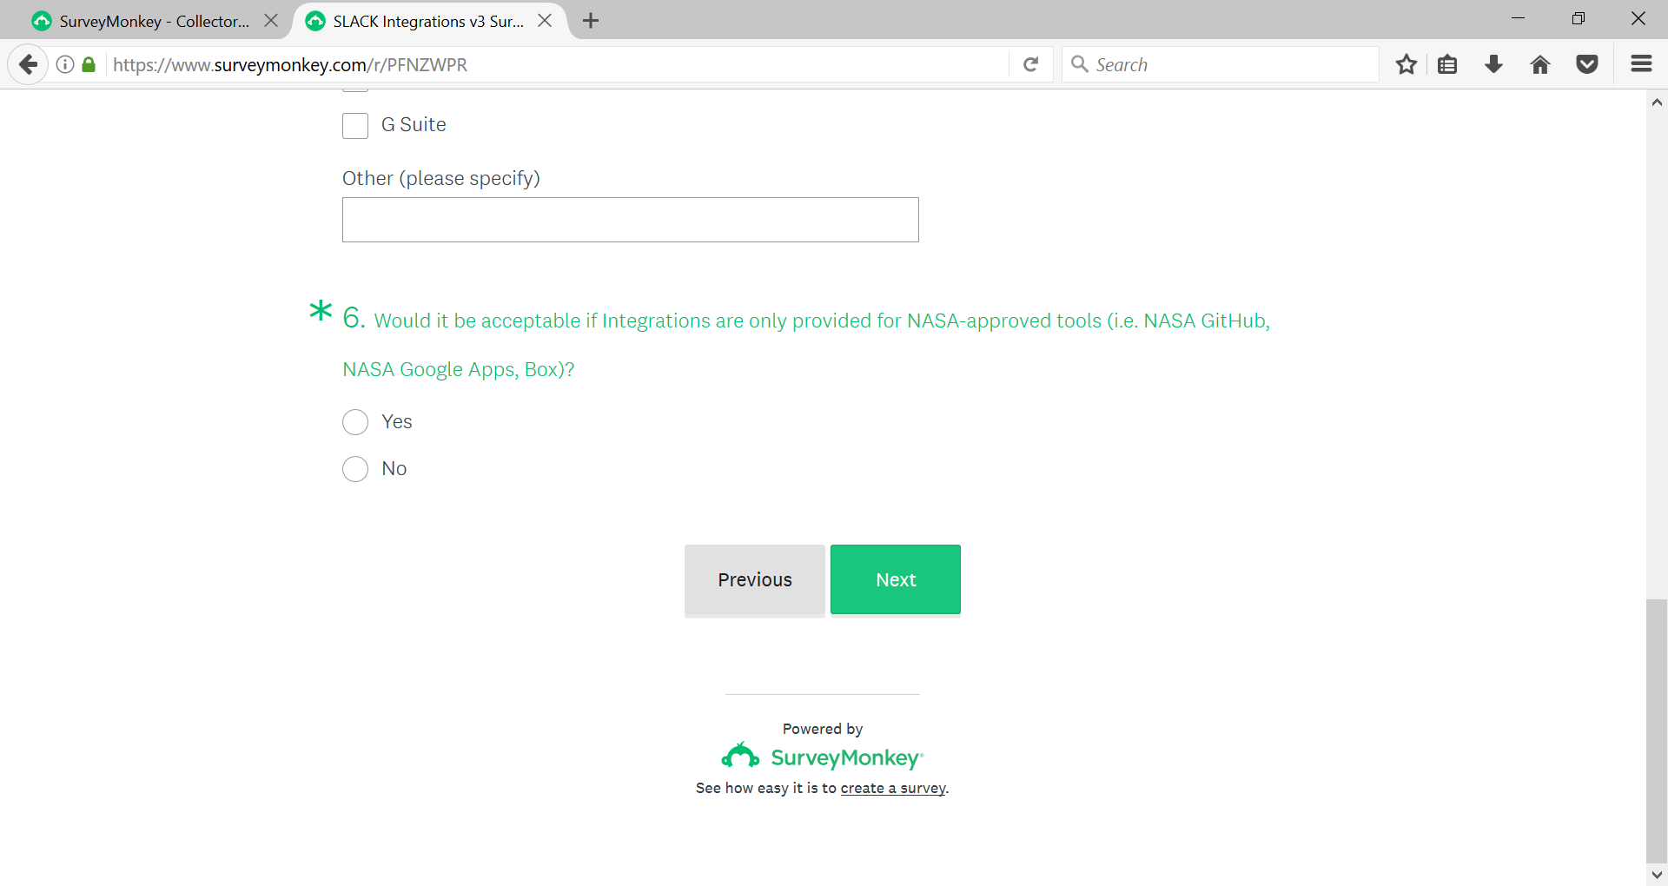Viewport: 1668px width, 886px height.
Task: Reload the page with refresh icon
Action: pos(1031,64)
